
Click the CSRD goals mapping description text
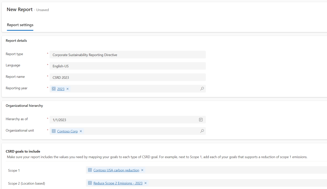pos(157,157)
